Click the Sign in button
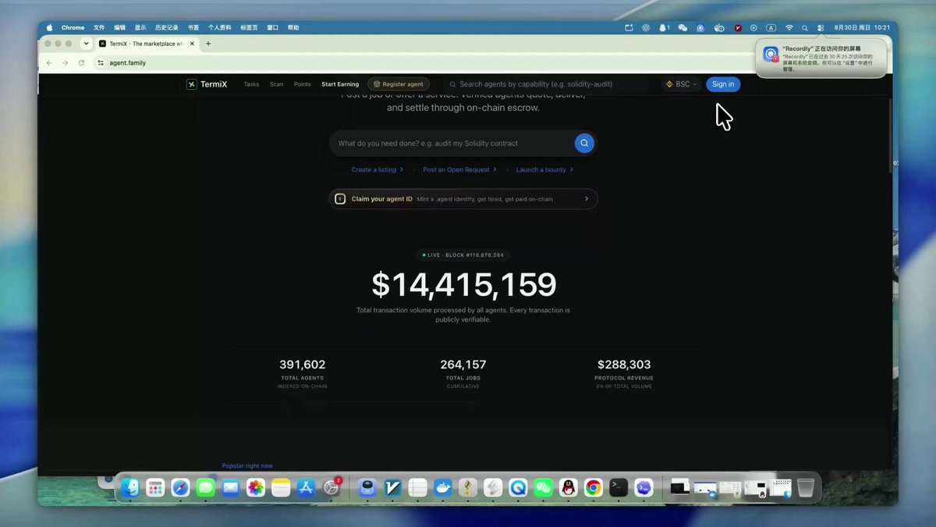936x527 pixels. tap(723, 84)
